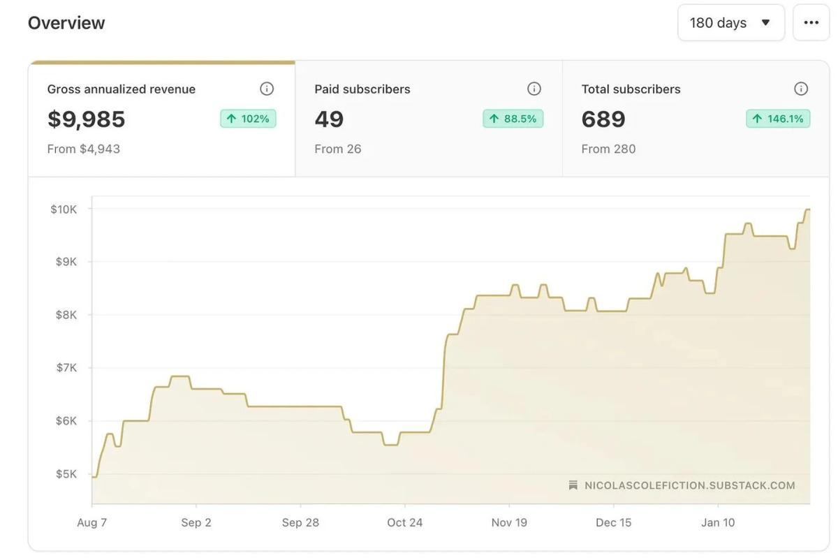Expand more chart options via the three dots

[811, 22]
